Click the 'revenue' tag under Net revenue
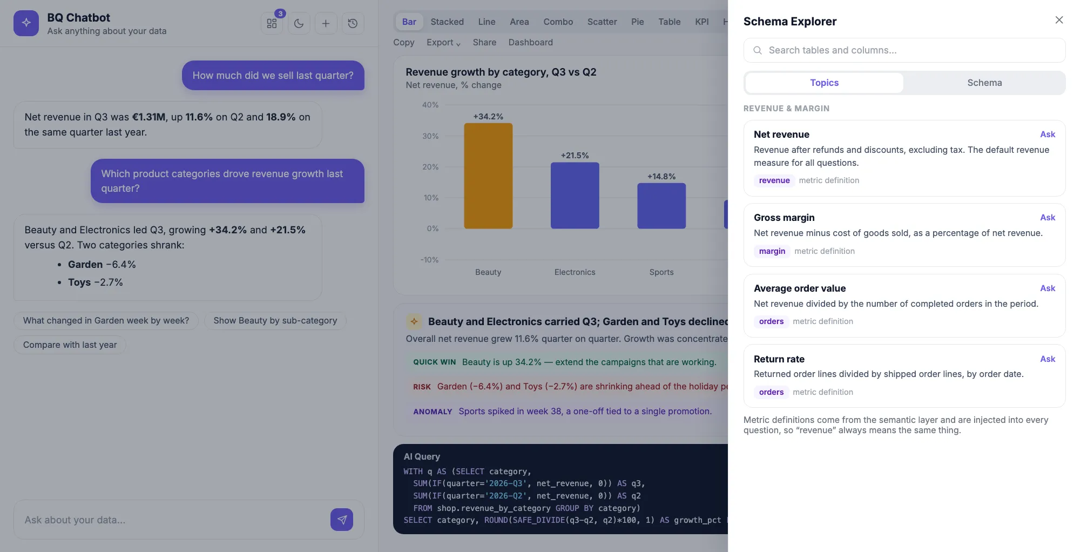Viewport: 1081px width, 552px height. pos(774,180)
